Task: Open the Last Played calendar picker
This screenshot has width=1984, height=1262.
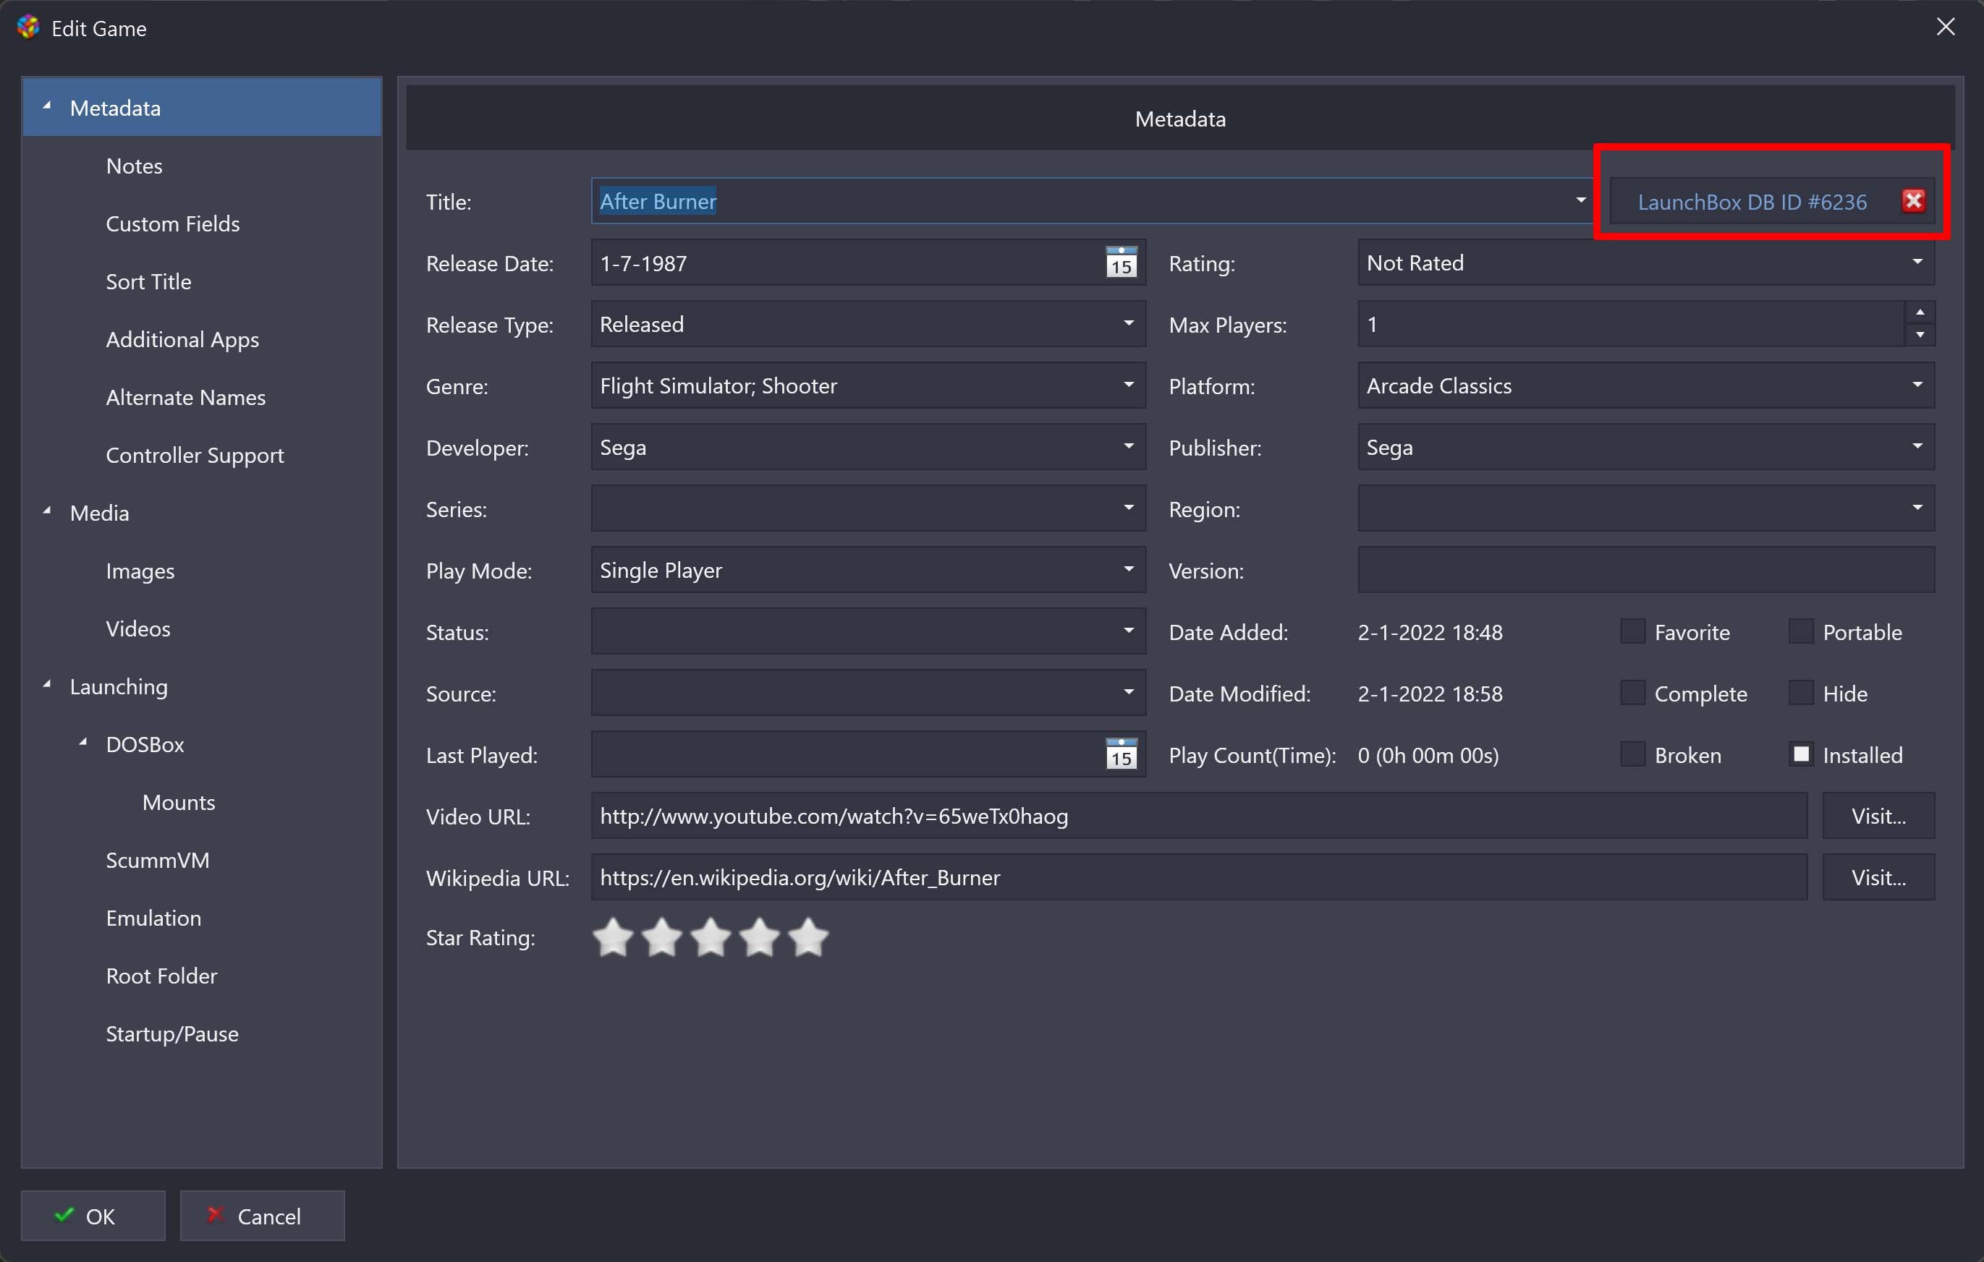Action: coord(1121,754)
